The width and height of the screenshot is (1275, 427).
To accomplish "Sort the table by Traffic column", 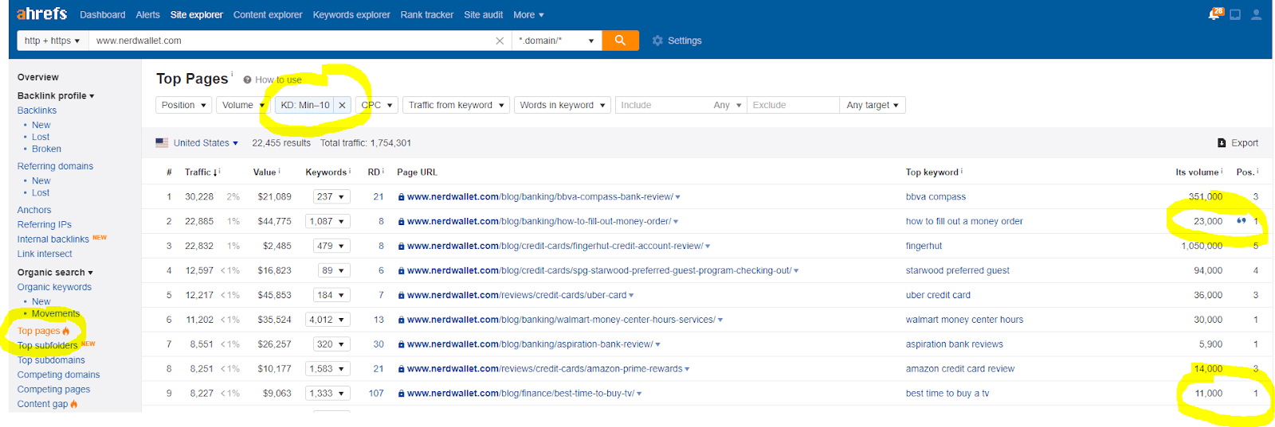I will [201, 172].
